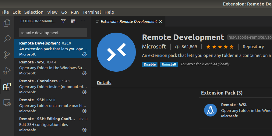Click the filter extensions funnel icon

[63, 21]
